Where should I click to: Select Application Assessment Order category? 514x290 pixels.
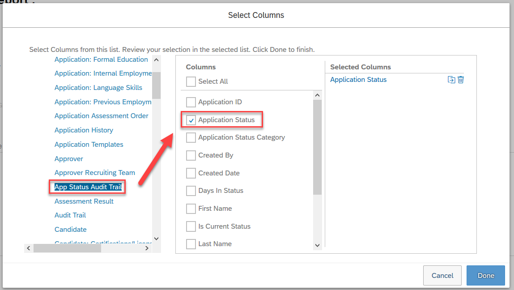101,116
